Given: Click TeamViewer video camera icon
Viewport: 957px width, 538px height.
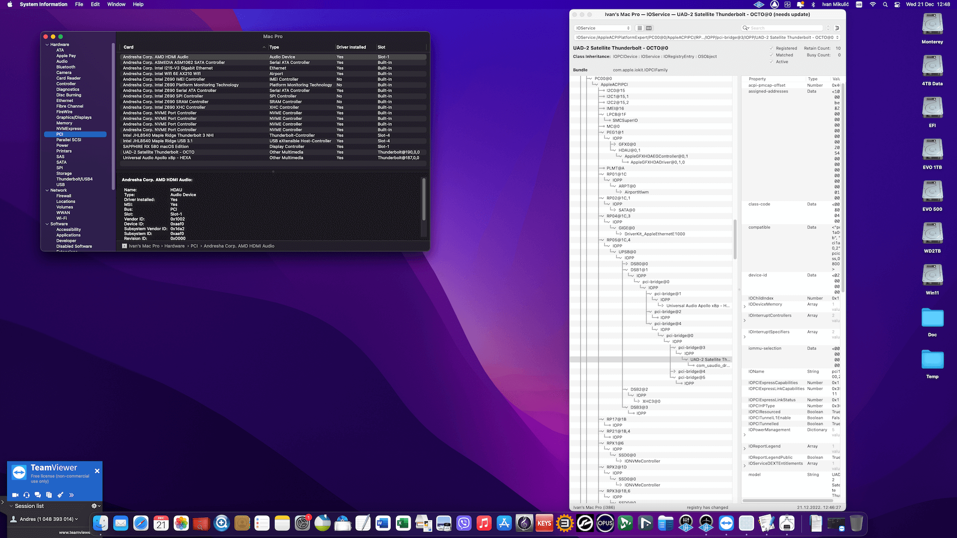Looking at the screenshot, I should pos(15,495).
